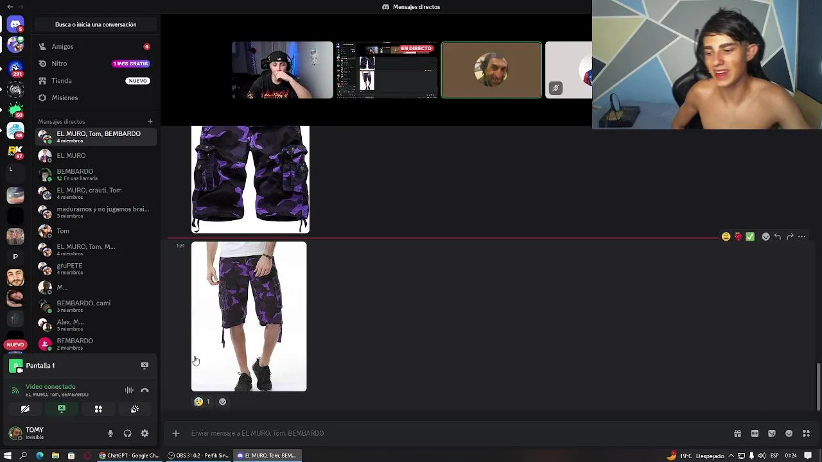Click the 1 MES GRATIS Nitro badge

point(130,64)
